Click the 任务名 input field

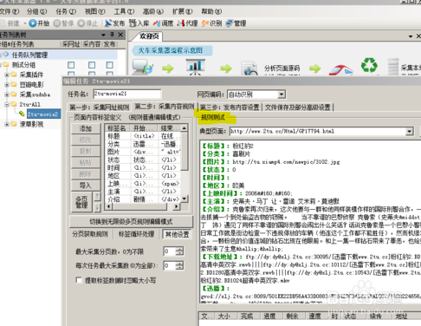point(127,94)
